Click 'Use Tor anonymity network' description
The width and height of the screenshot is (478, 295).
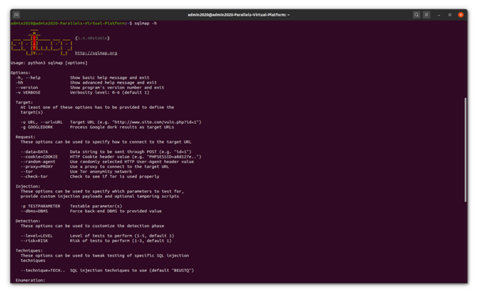tap(101, 171)
